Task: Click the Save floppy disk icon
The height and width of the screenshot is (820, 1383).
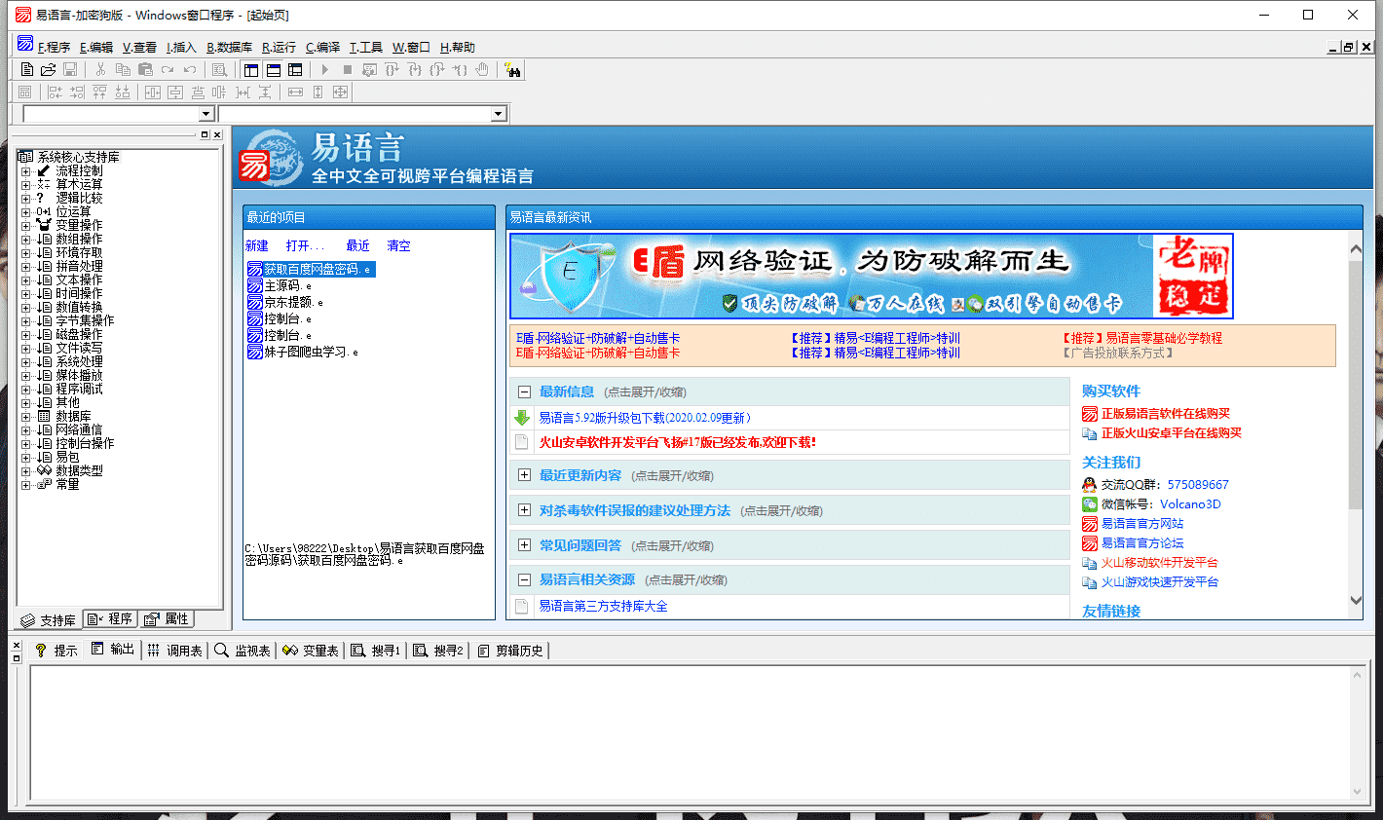Action: click(x=70, y=69)
